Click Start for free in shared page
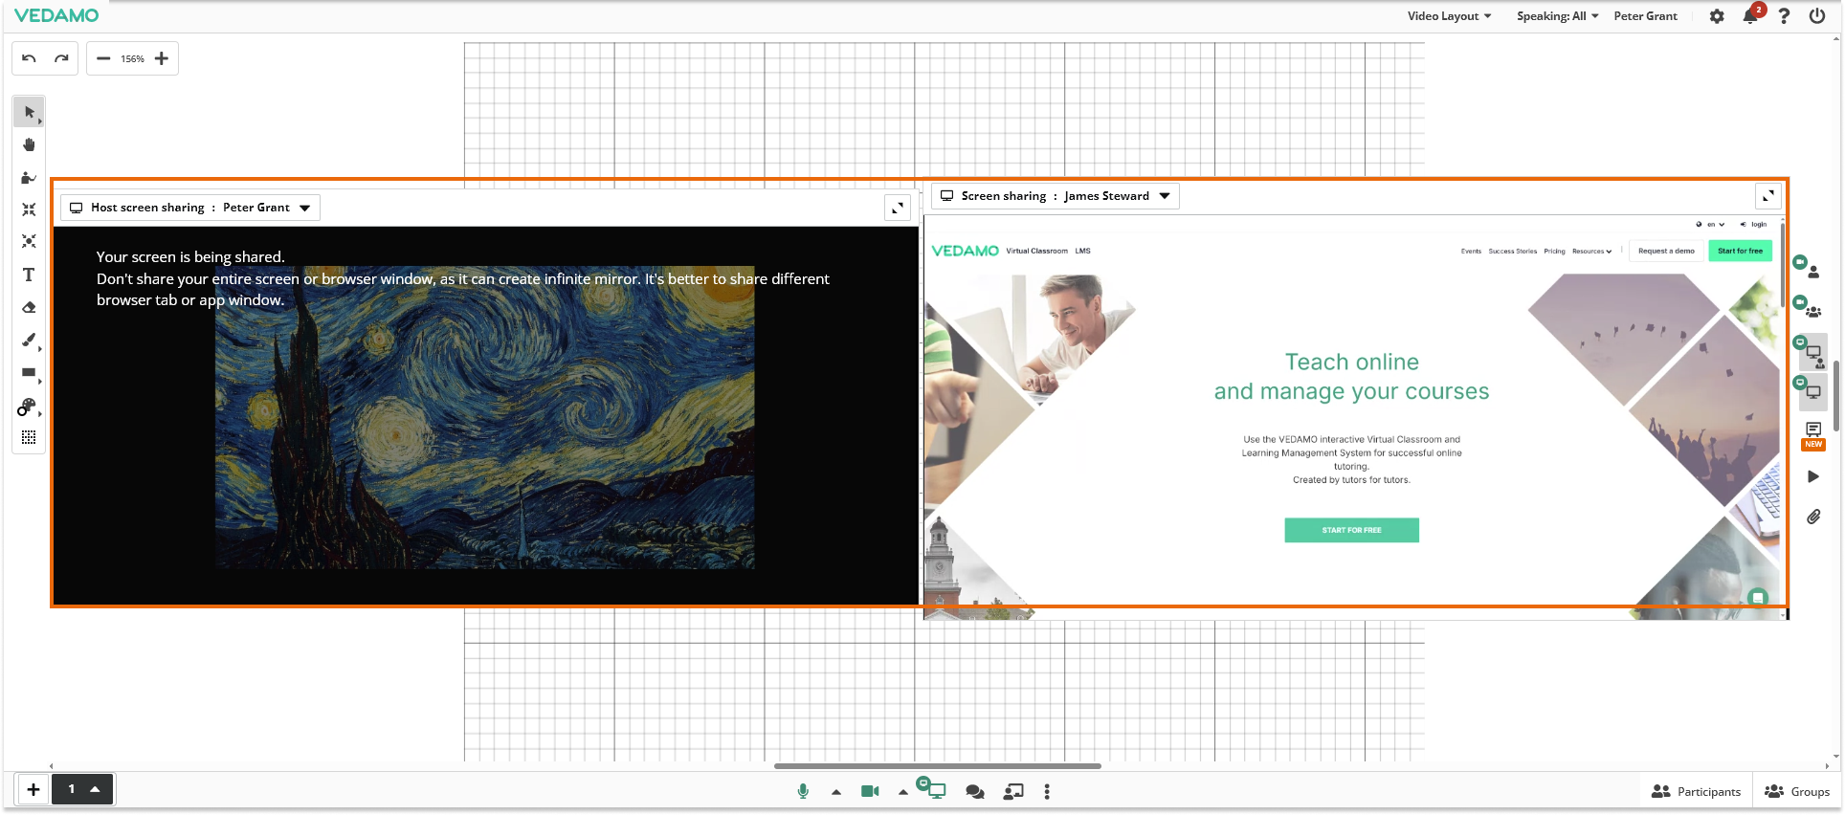This screenshot has width=1845, height=815. [x=1740, y=251]
